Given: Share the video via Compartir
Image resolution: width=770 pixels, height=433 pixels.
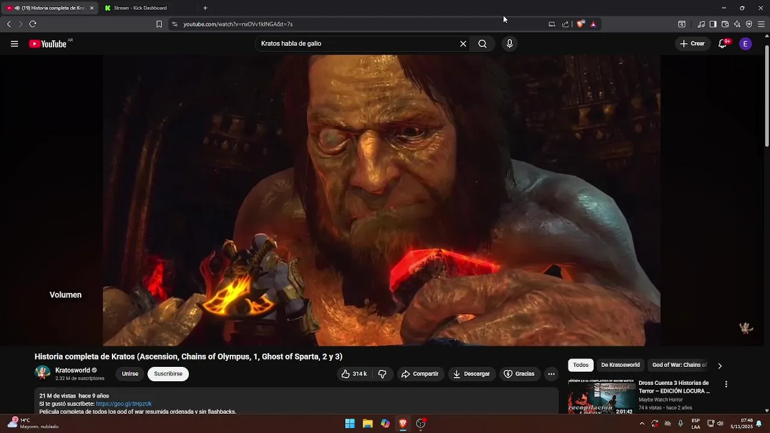Looking at the screenshot, I should (420, 374).
